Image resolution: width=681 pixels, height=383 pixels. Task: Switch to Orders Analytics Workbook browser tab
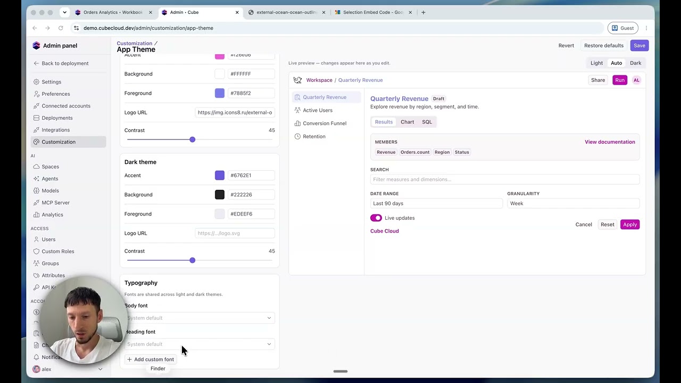113,12
